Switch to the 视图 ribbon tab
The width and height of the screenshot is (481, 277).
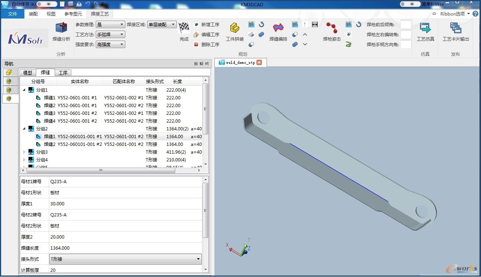point(51,14)
